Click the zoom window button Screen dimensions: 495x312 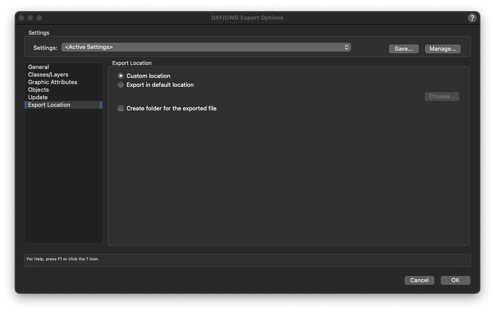(39, 18)
